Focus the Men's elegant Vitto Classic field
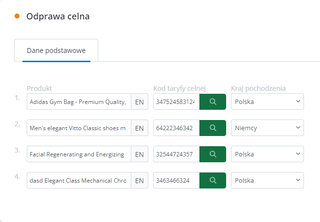 pos(79,128)
